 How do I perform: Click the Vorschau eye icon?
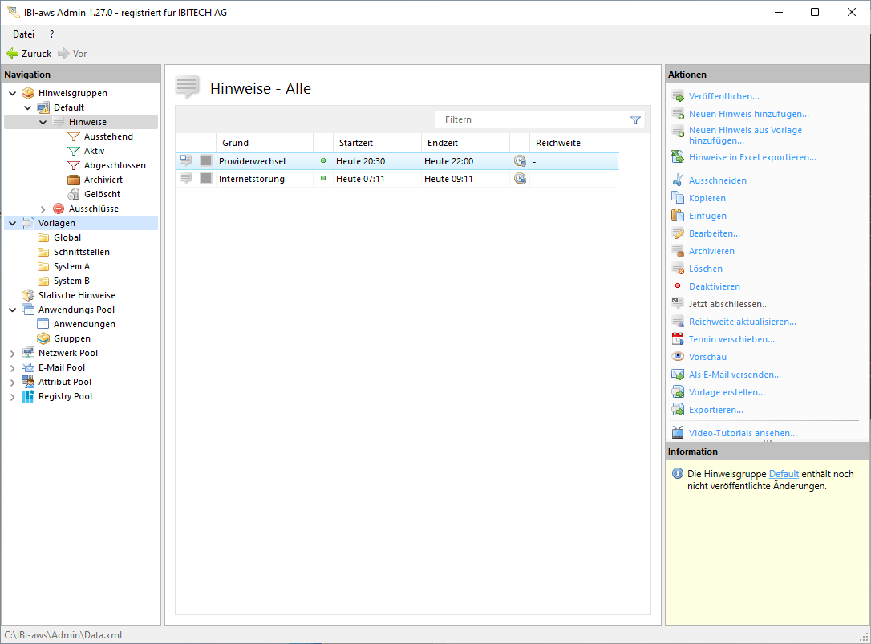(678, 357)
